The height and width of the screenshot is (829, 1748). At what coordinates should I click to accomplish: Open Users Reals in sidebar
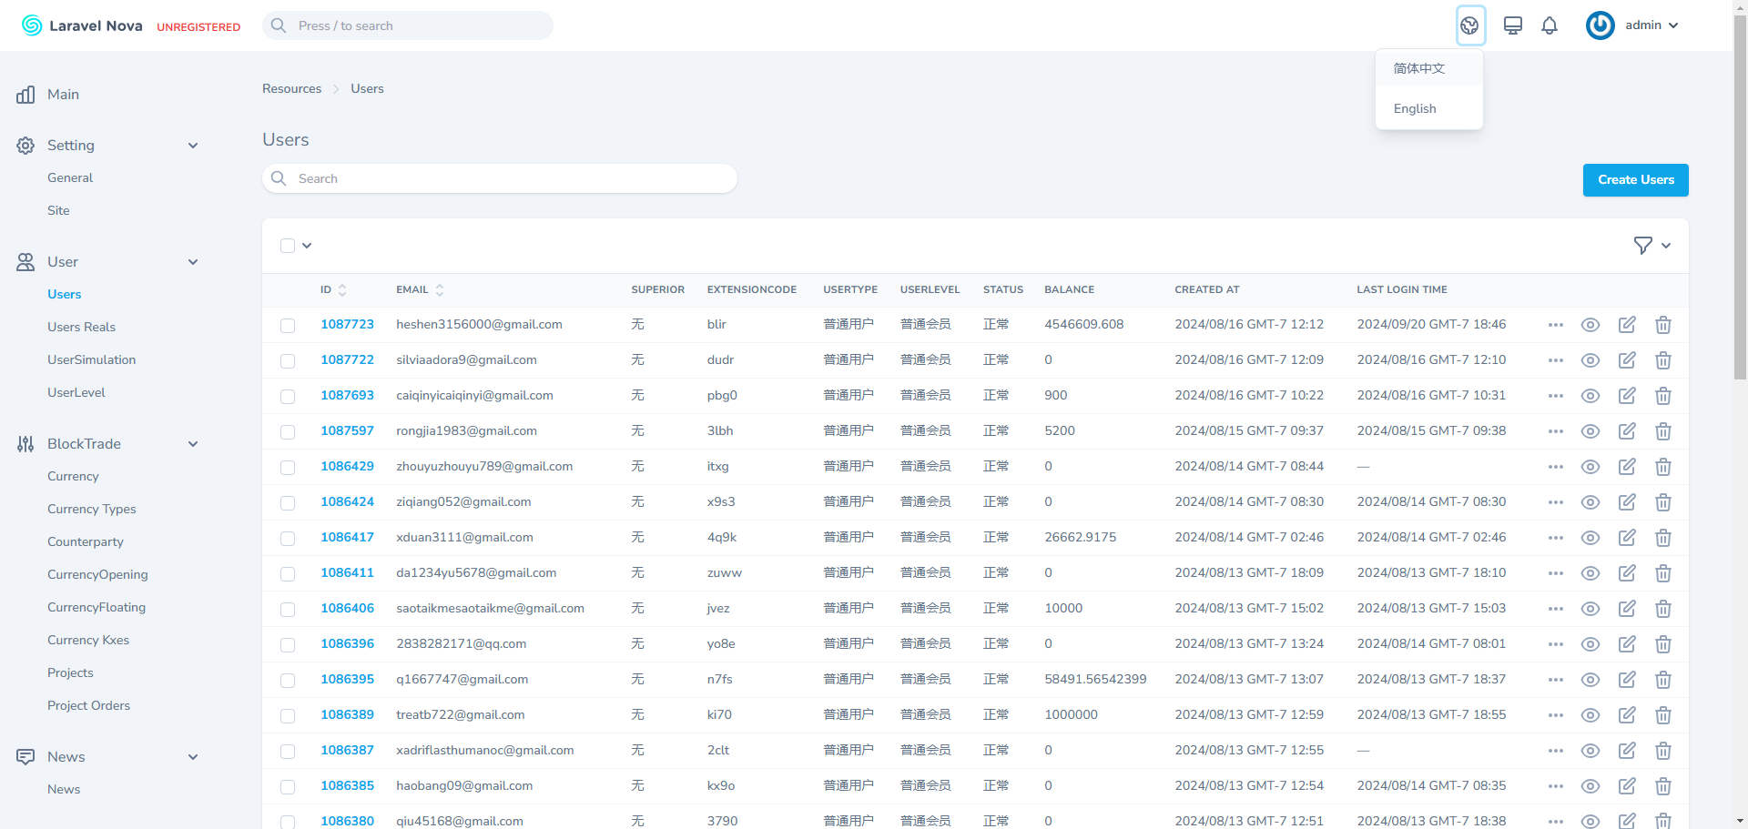[x=81, y=327]
